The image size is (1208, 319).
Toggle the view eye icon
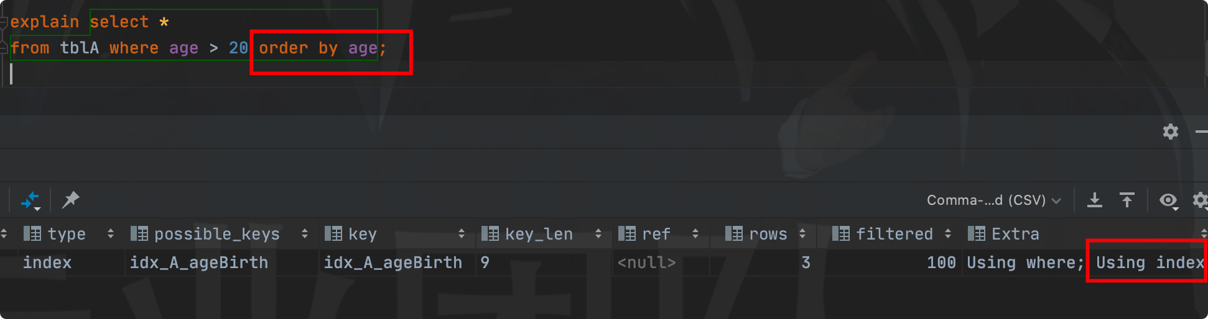(x=1168, y=200)
